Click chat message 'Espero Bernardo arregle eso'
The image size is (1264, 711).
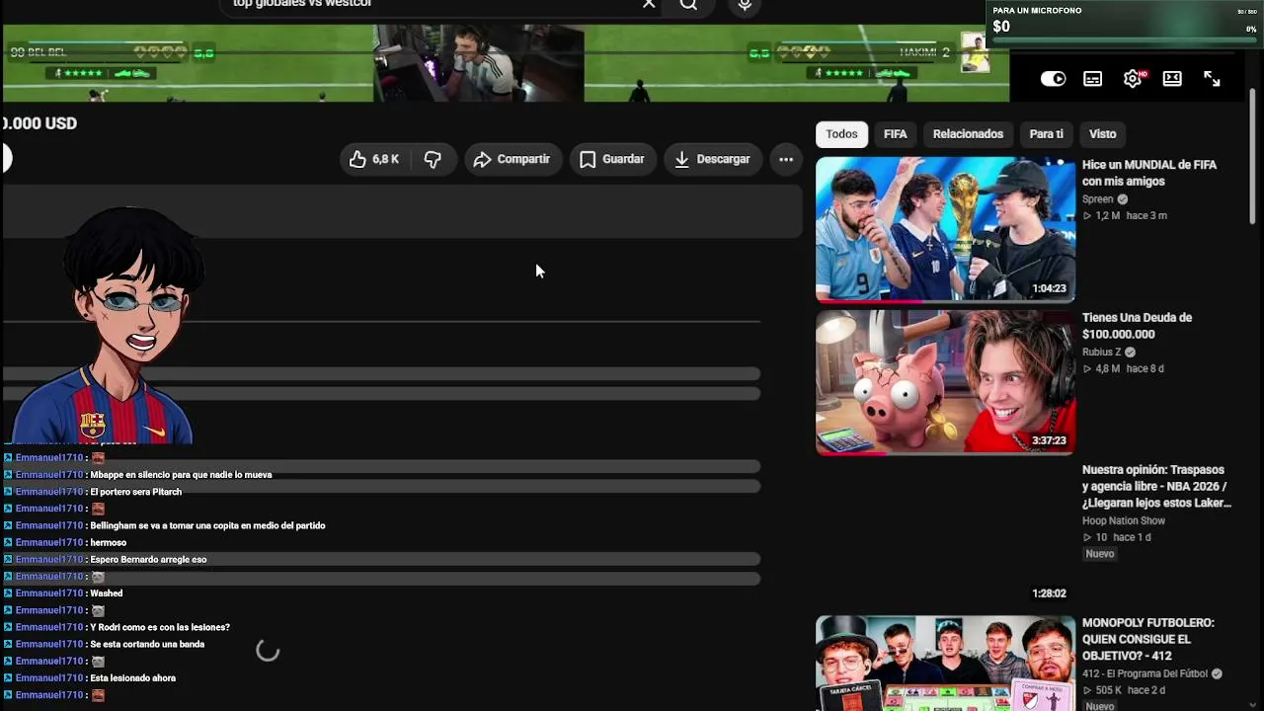148,559
